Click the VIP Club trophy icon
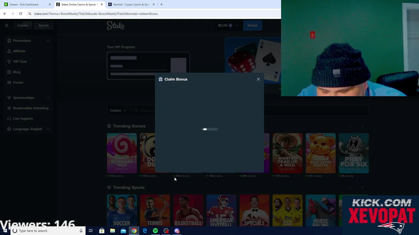Screen dimensions: 419x235 (9, 61)
